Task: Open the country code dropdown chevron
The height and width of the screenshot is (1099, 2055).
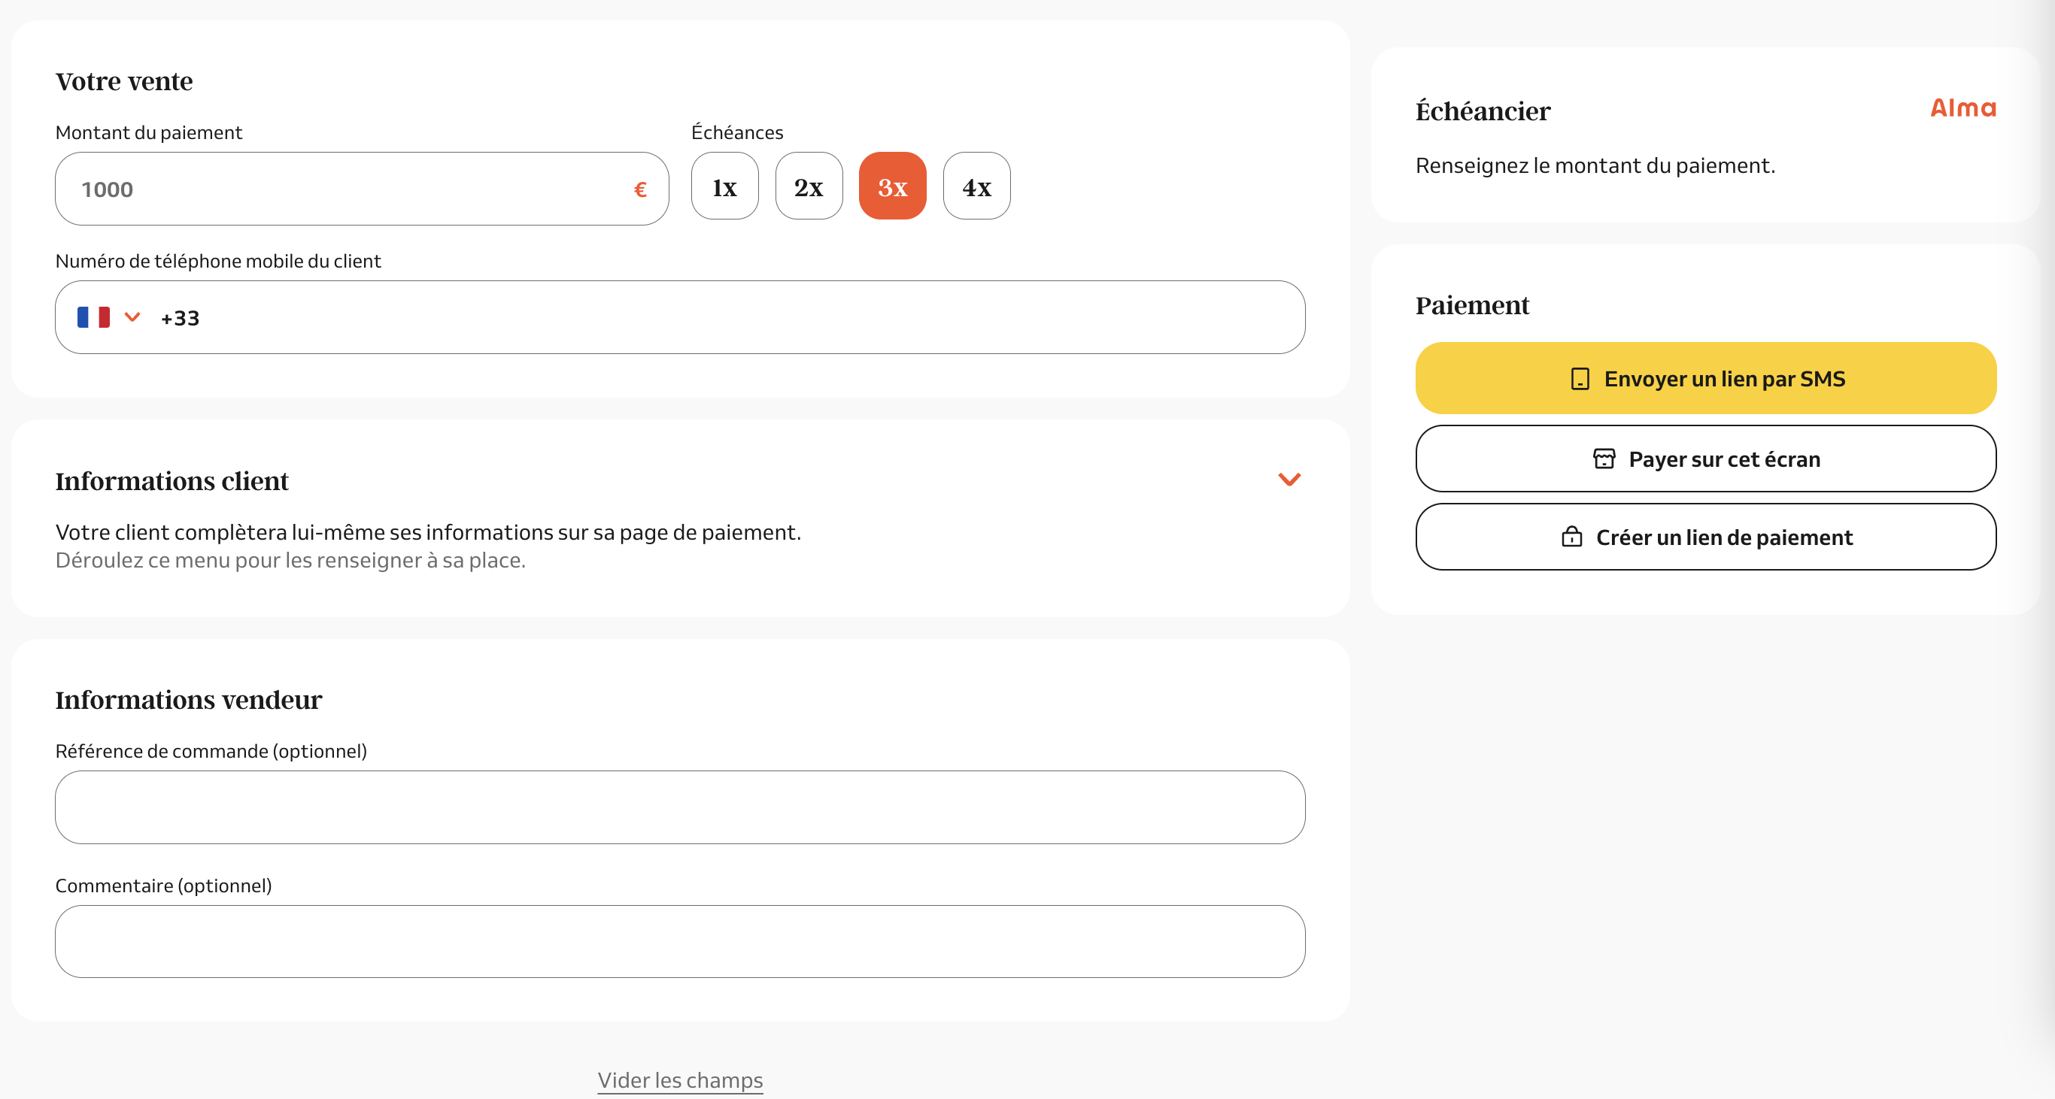Action: [x=132, y=317]
